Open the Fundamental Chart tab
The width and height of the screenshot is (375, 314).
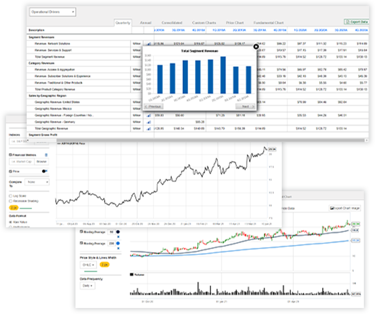point(268,23)
